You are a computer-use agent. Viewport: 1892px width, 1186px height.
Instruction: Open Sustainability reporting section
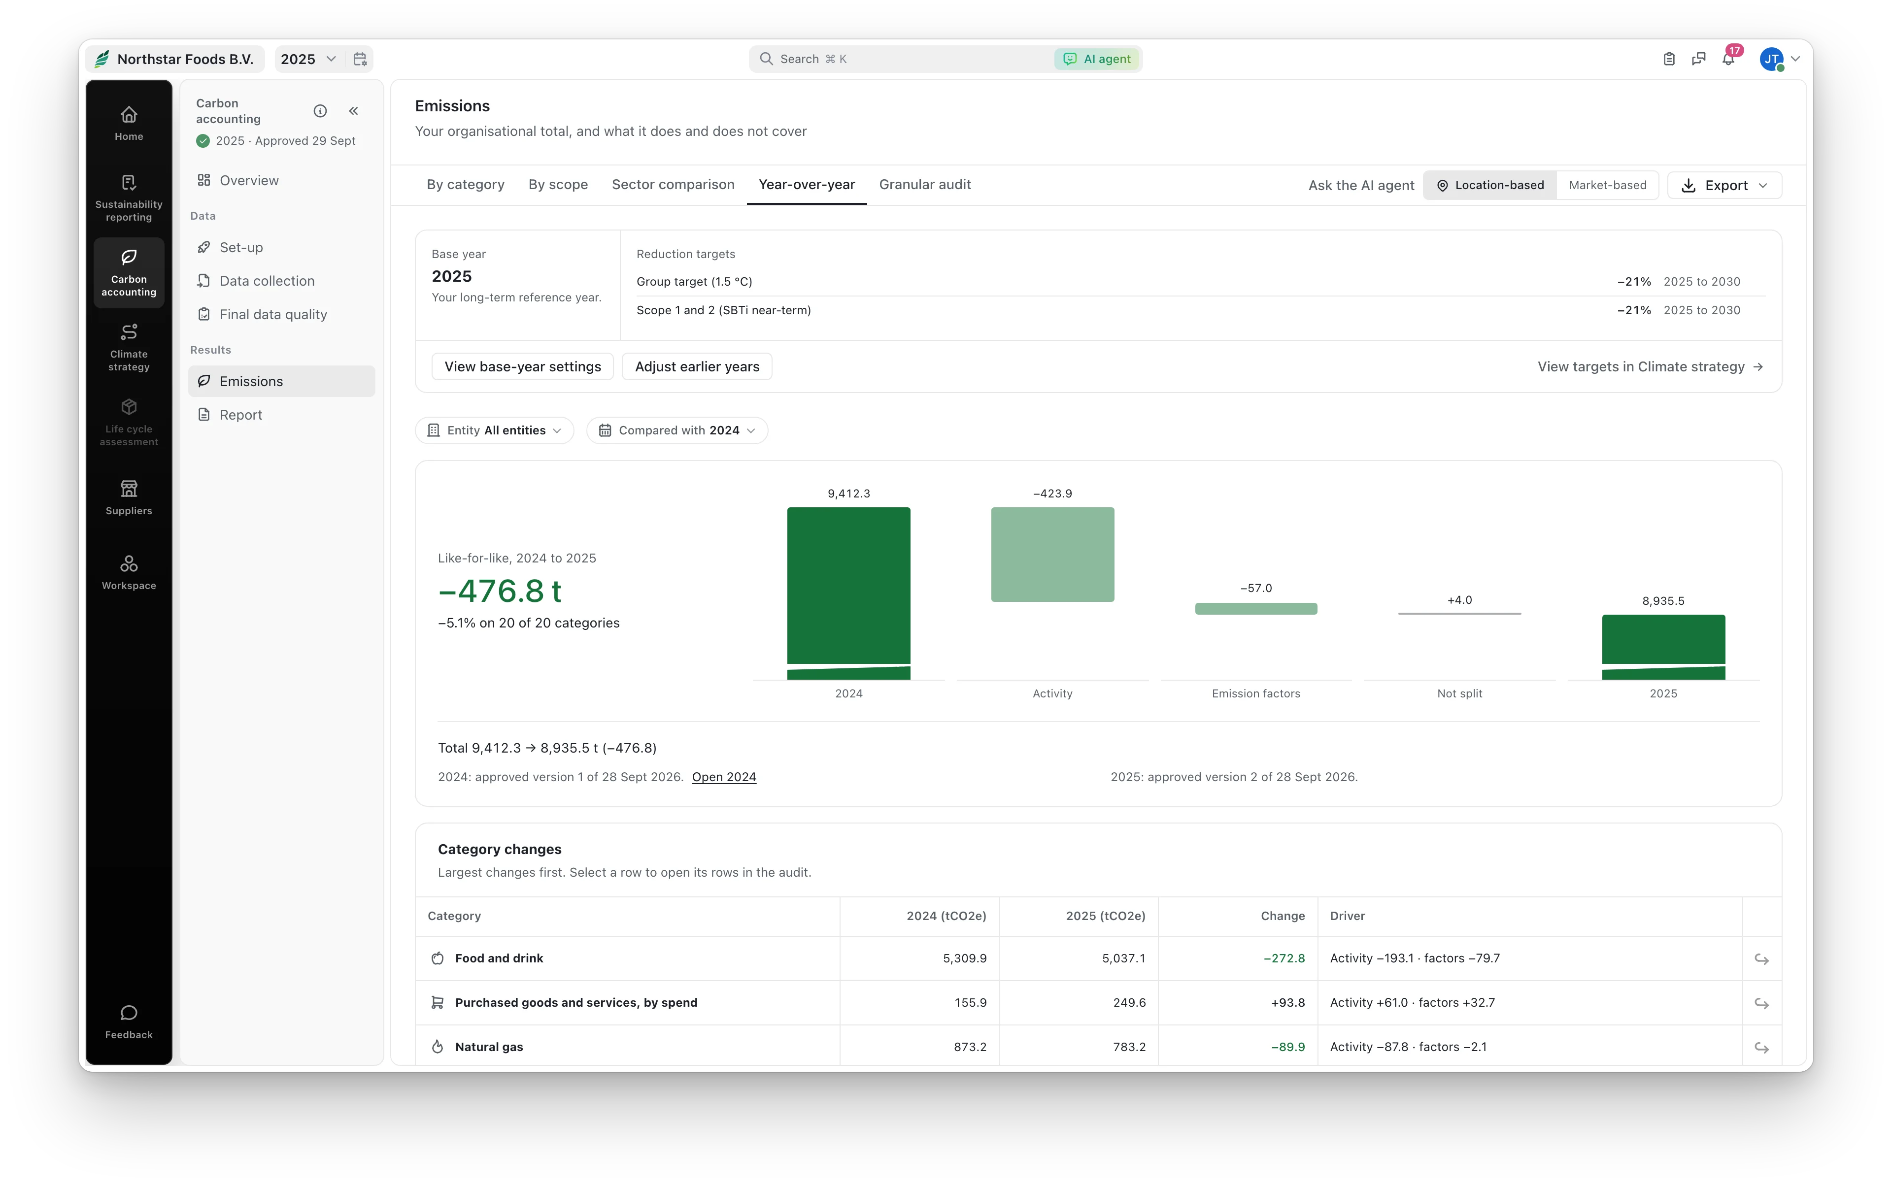pyautogui.click(x=129, y=198)
